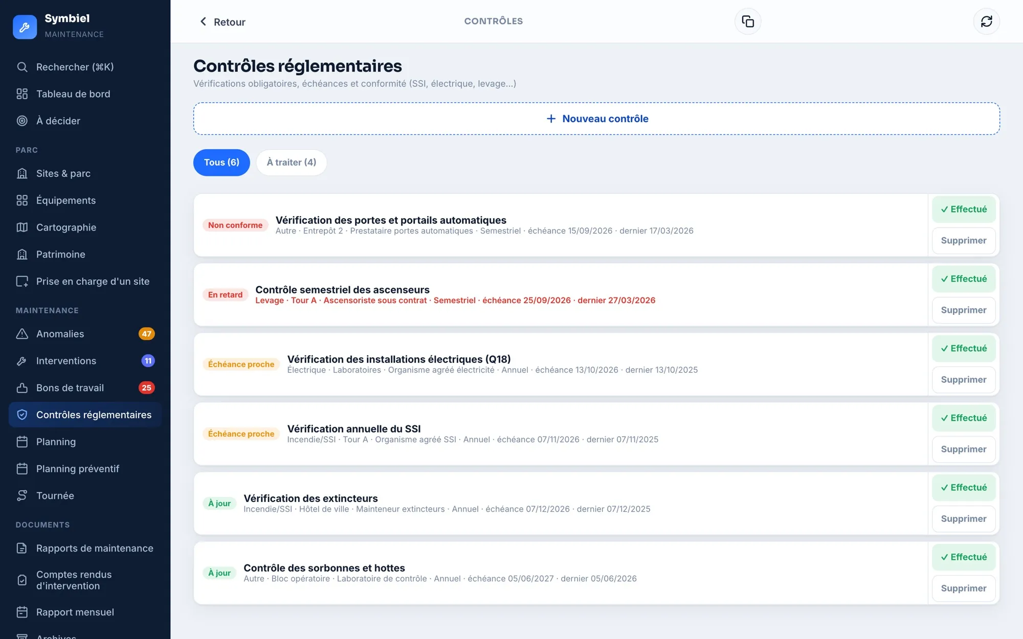Click the title Contrôle des sorbonnes et hottes
Screen dimensions: 1023x639
(324, 568)
